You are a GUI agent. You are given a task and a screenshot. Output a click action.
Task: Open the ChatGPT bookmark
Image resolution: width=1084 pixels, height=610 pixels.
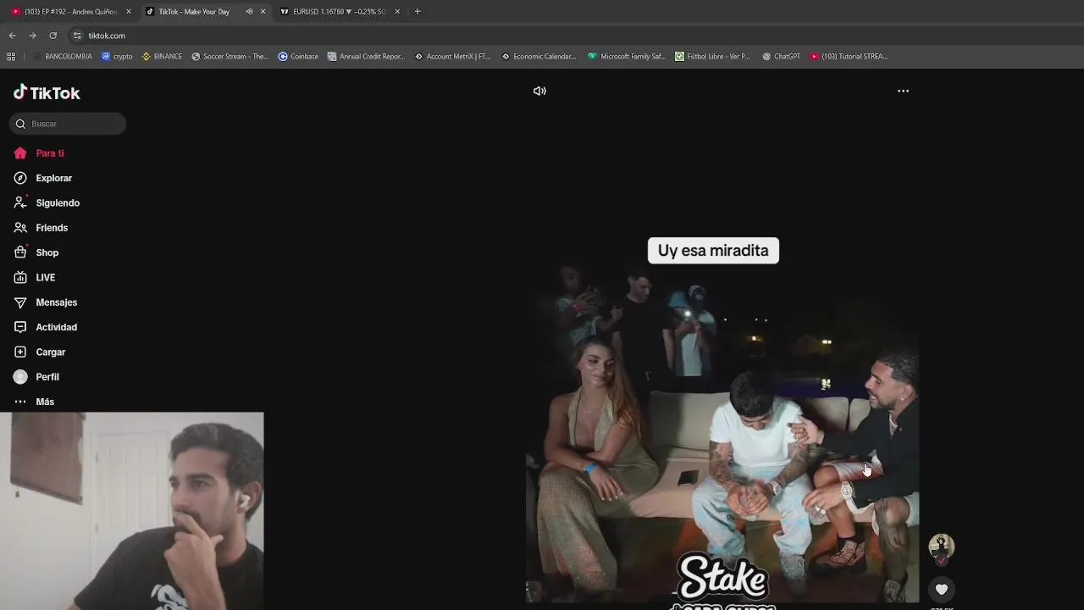tap(781, 57)
